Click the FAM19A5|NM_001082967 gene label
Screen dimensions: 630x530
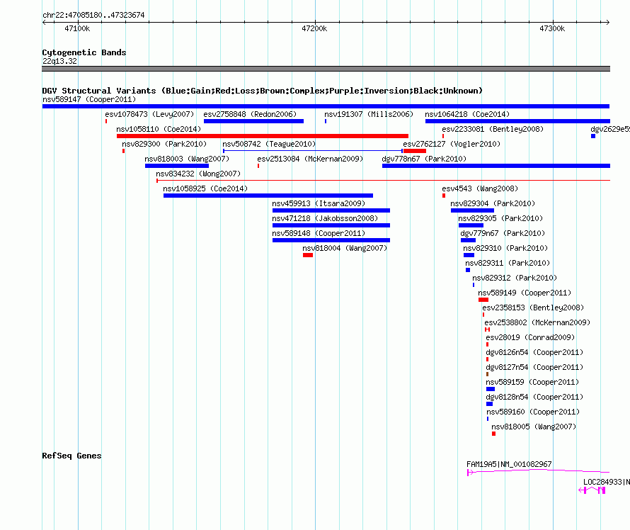[509, 464]
